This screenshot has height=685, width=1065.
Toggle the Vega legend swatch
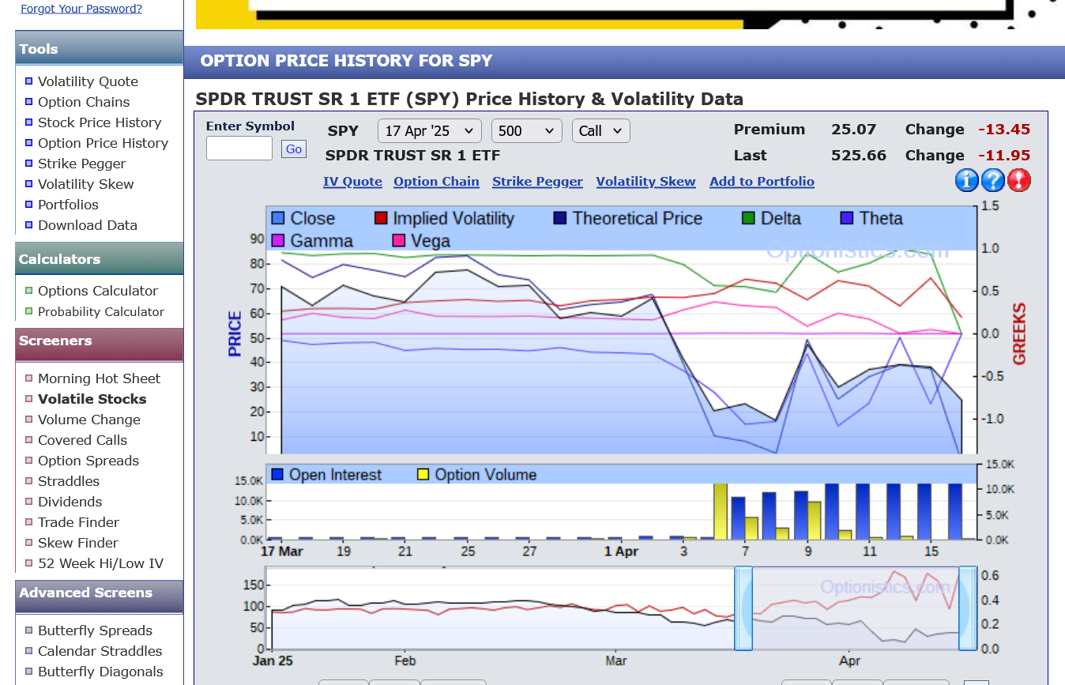pos(398,240)
